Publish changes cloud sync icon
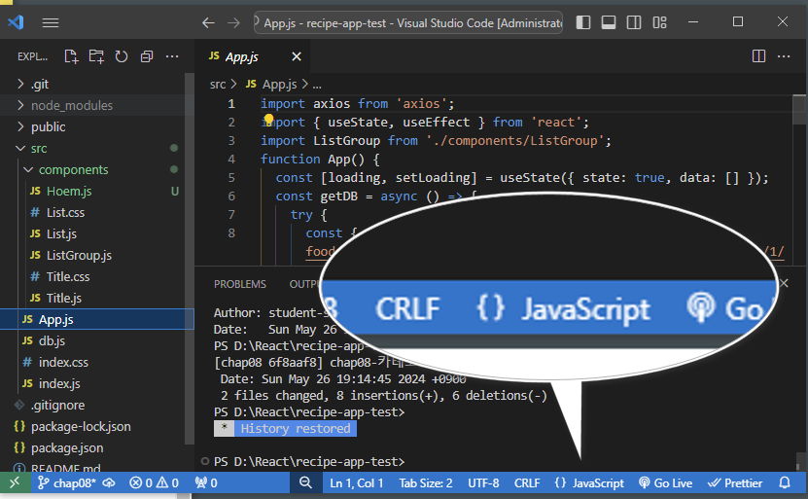Viewport: 808px width, 499px height. click(109, 483)
